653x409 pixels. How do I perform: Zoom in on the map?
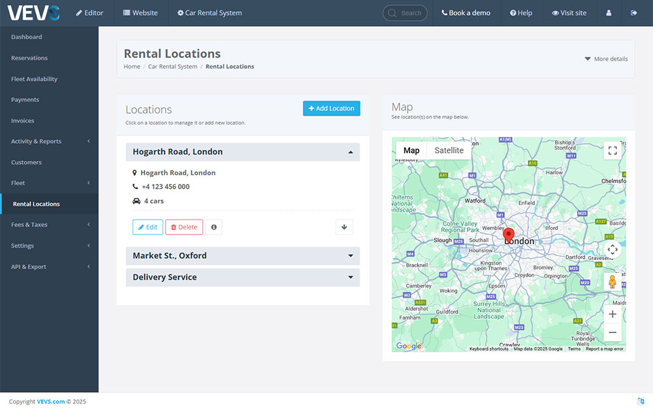pos(612,314)
